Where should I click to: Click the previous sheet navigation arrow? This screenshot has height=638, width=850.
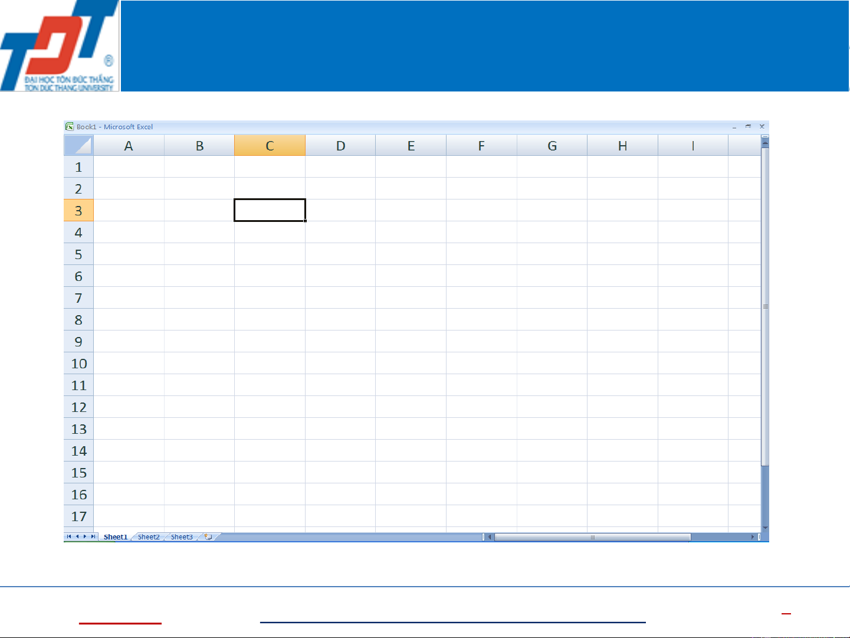77,537
